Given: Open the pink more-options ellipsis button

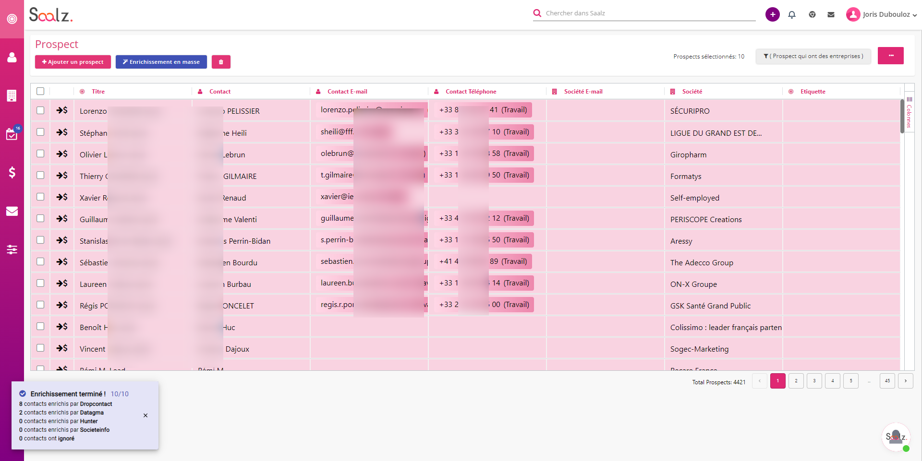Looking at the screenshot, I should (891, 56).
